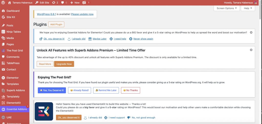262x124 pixels.
Task: Expand the Help dropdown tab
Action: [x=248, y=8]
